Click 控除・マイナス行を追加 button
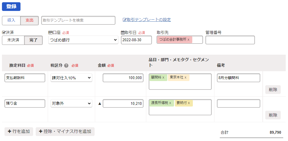 pyautogui.click(x=65, y=131)
